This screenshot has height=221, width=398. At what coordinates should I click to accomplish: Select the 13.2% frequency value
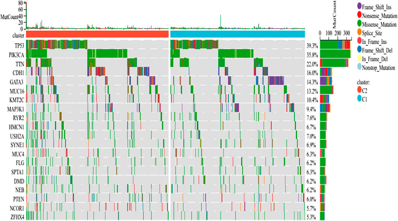pyautogui.click(x=312, y=91)
